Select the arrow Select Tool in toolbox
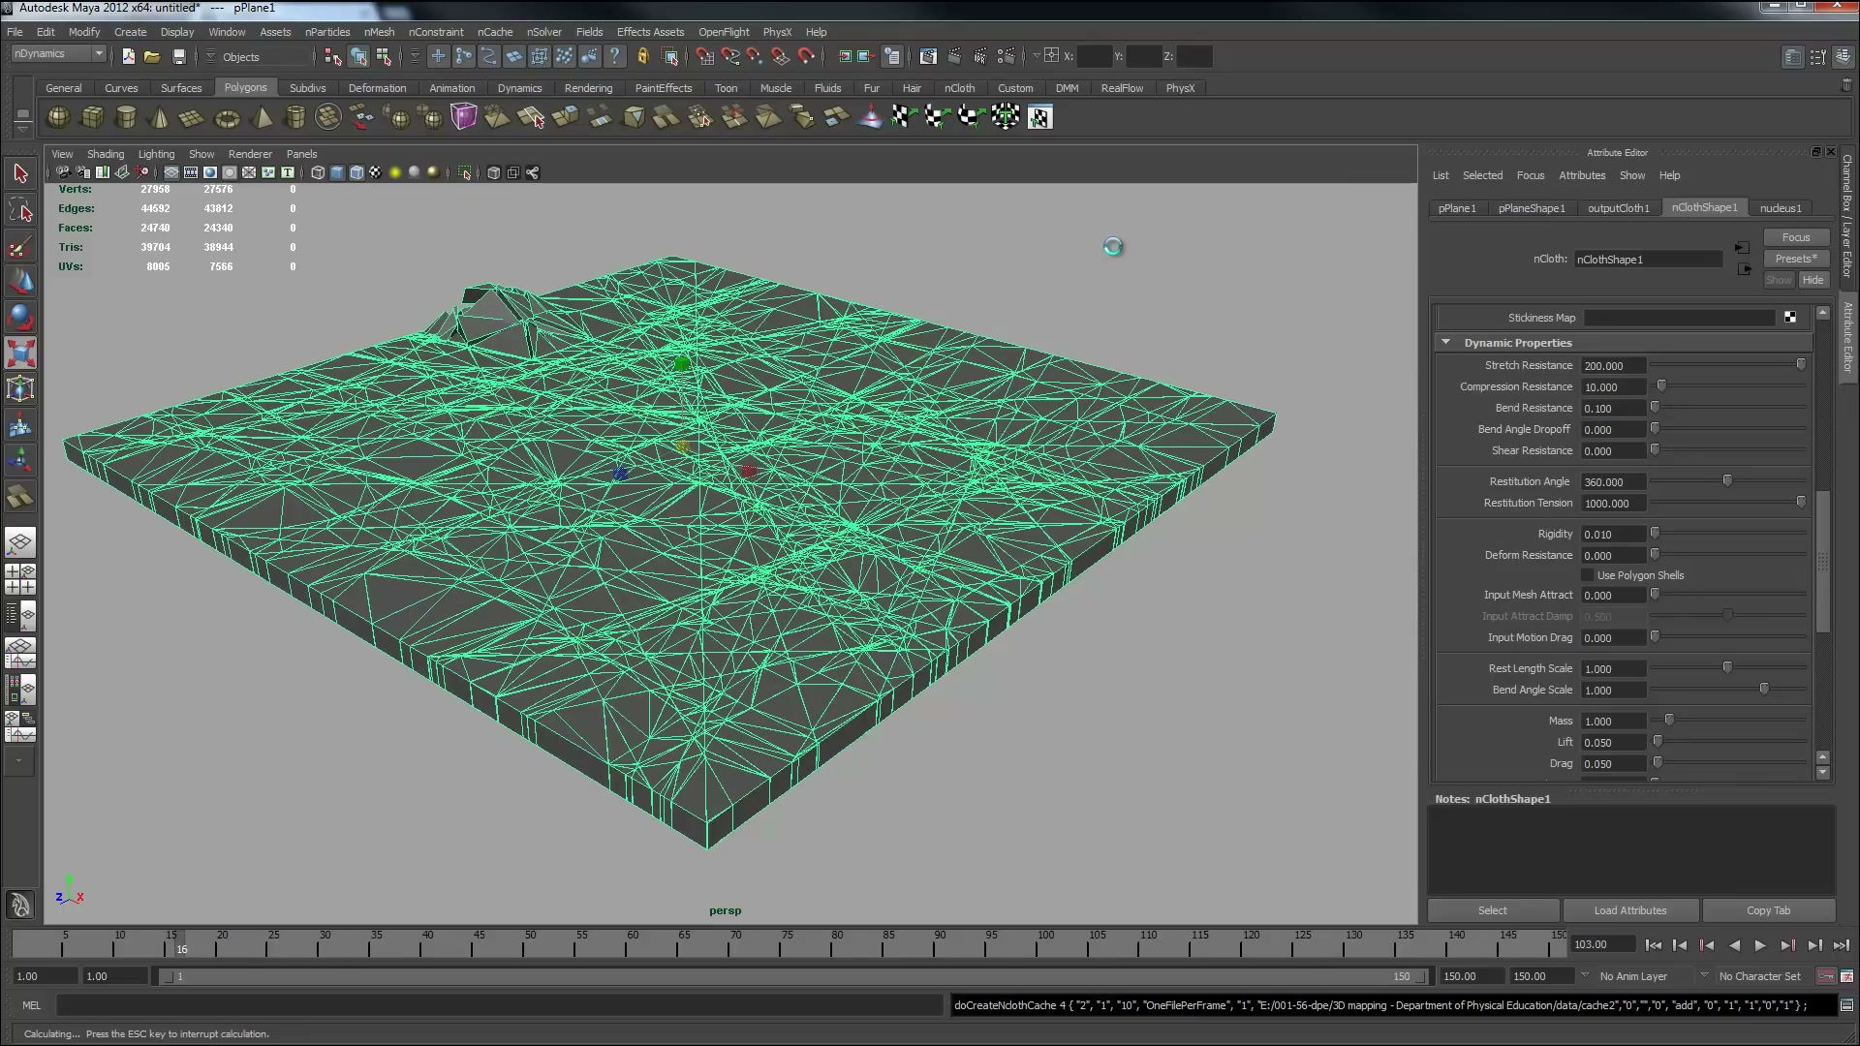 pos(20,174)
